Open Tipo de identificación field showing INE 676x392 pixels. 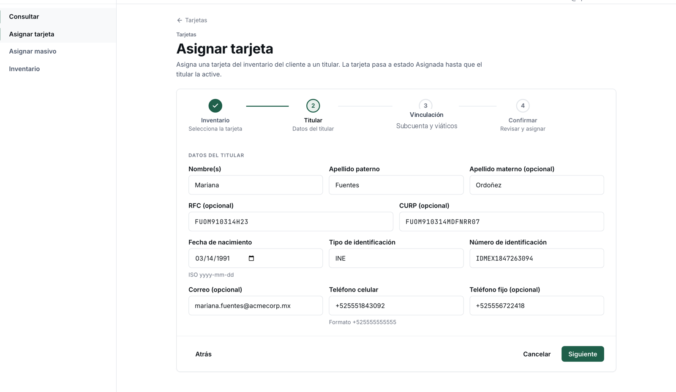tap(396, 258)
